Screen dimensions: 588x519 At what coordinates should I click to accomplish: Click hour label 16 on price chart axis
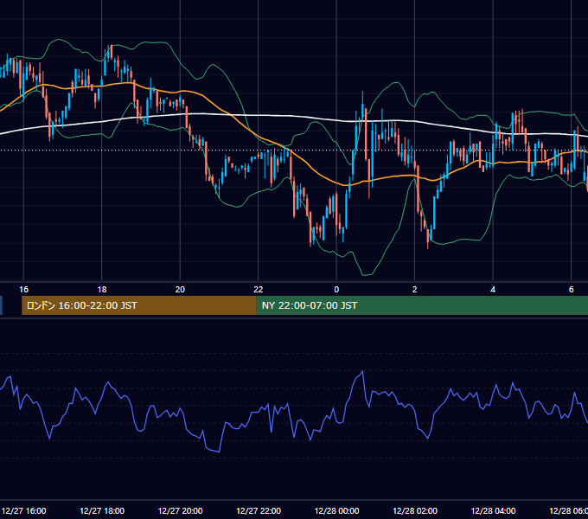coord(23,290)
